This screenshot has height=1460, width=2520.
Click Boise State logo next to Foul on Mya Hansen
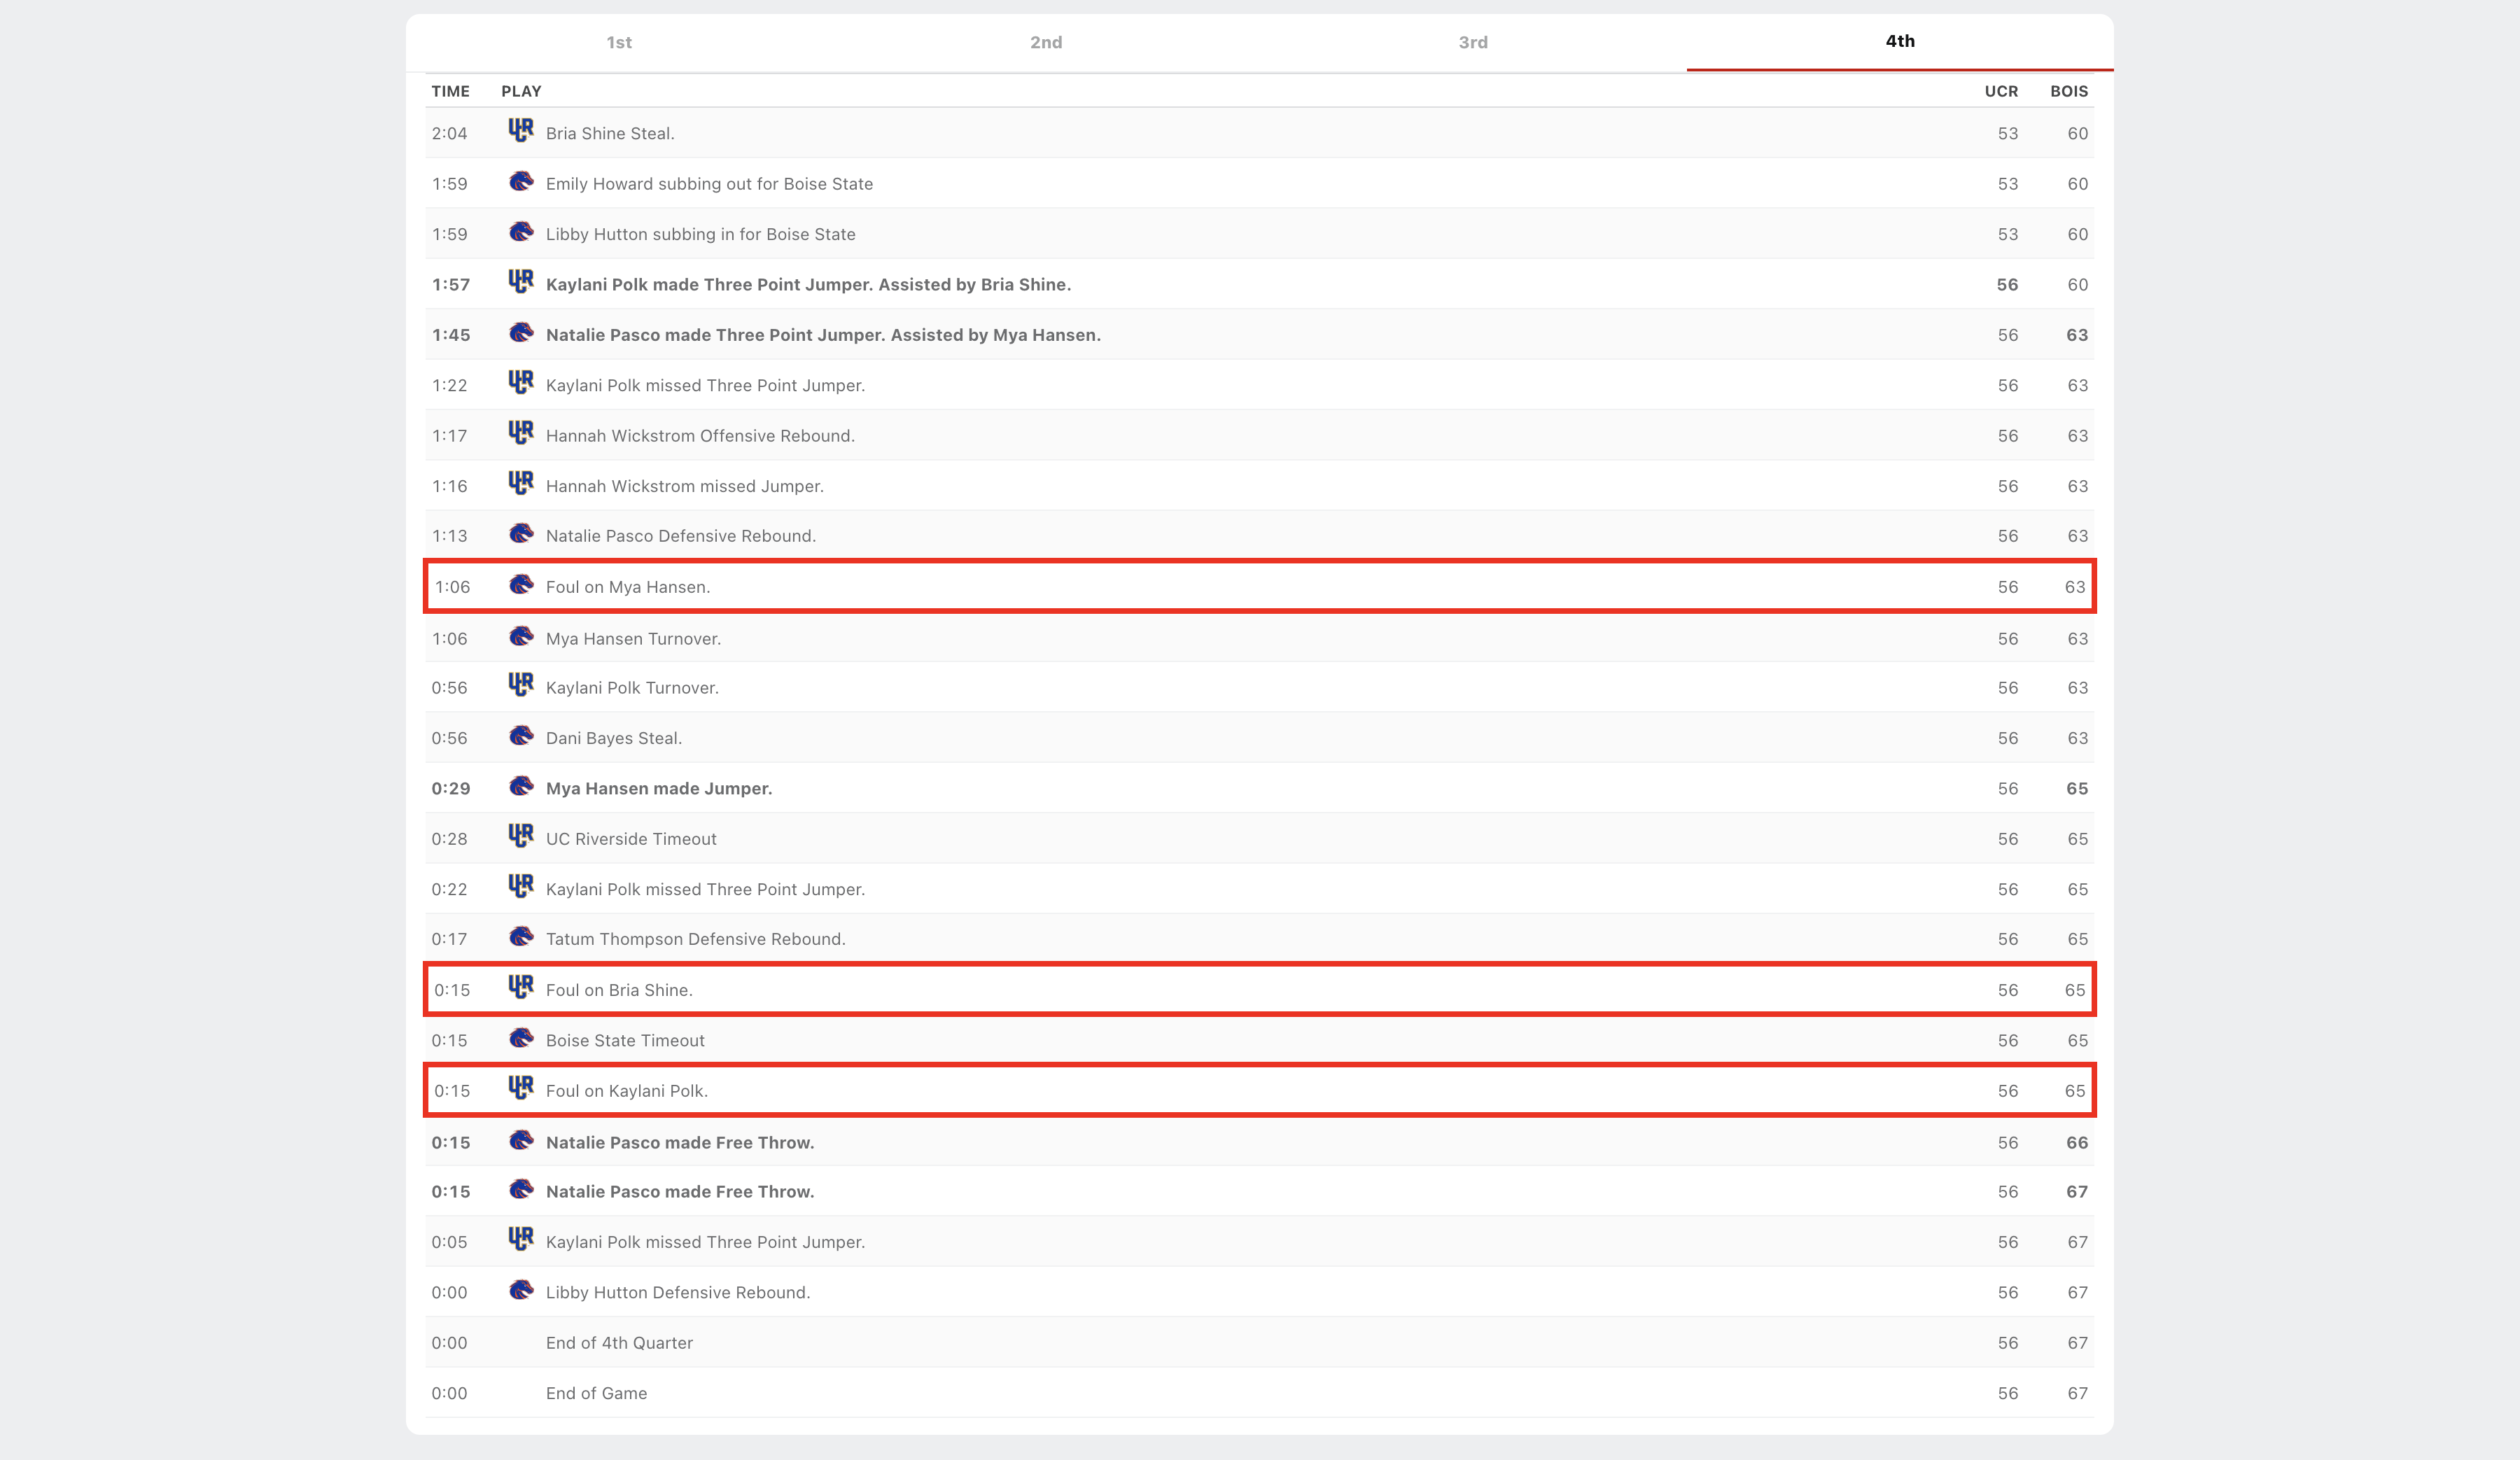[520, 585]
